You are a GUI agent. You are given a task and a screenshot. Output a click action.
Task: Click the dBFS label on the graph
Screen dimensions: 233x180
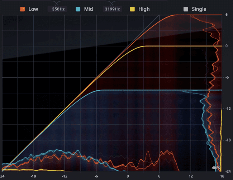[215, 168]
